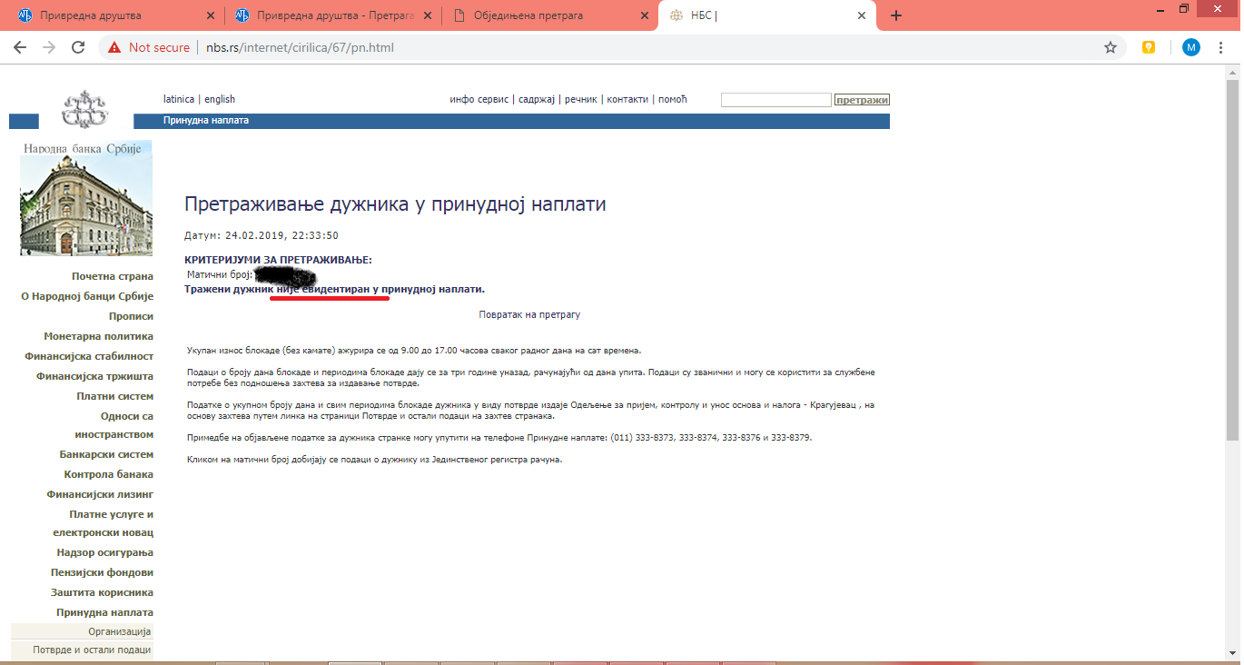Open the речник link
This screenshot has height=665, width=1244.
(x=581, y=99)
